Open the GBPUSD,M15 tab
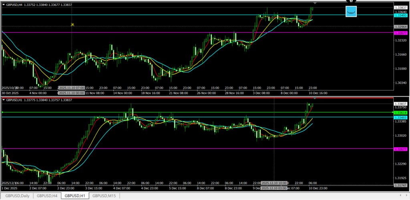The height and width of the screenshot is (200, 410). [104, 196]
